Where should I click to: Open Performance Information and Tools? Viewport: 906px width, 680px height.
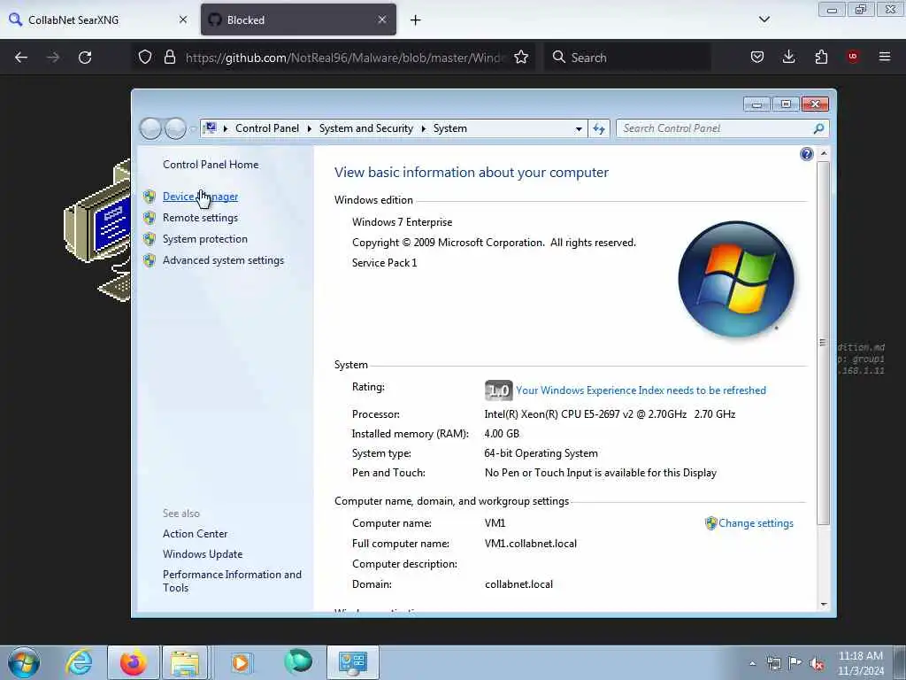[x=232, y=581]
